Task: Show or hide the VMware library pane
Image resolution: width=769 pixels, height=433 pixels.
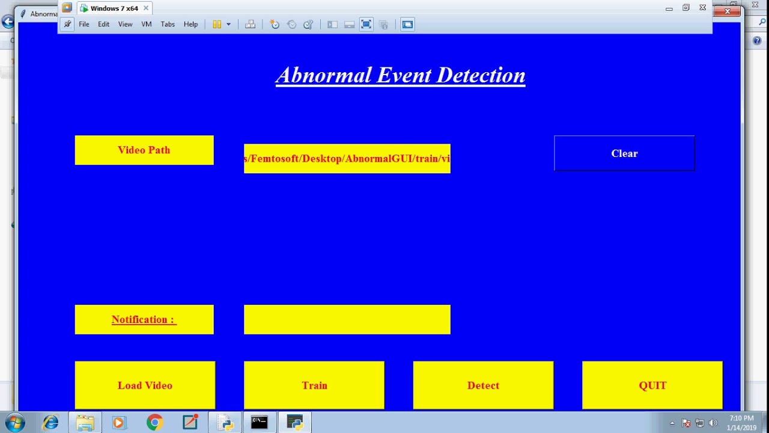Action: click(x=332, y=25)
